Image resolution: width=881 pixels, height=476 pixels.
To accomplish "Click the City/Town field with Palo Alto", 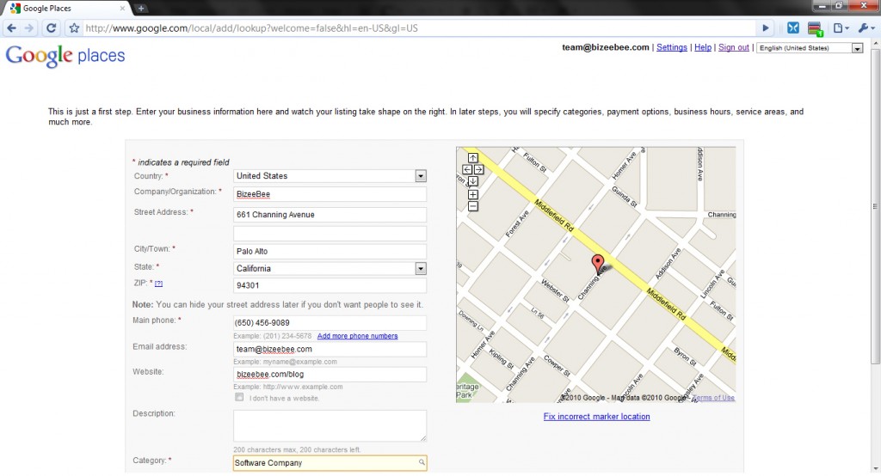I will point(330,252).
